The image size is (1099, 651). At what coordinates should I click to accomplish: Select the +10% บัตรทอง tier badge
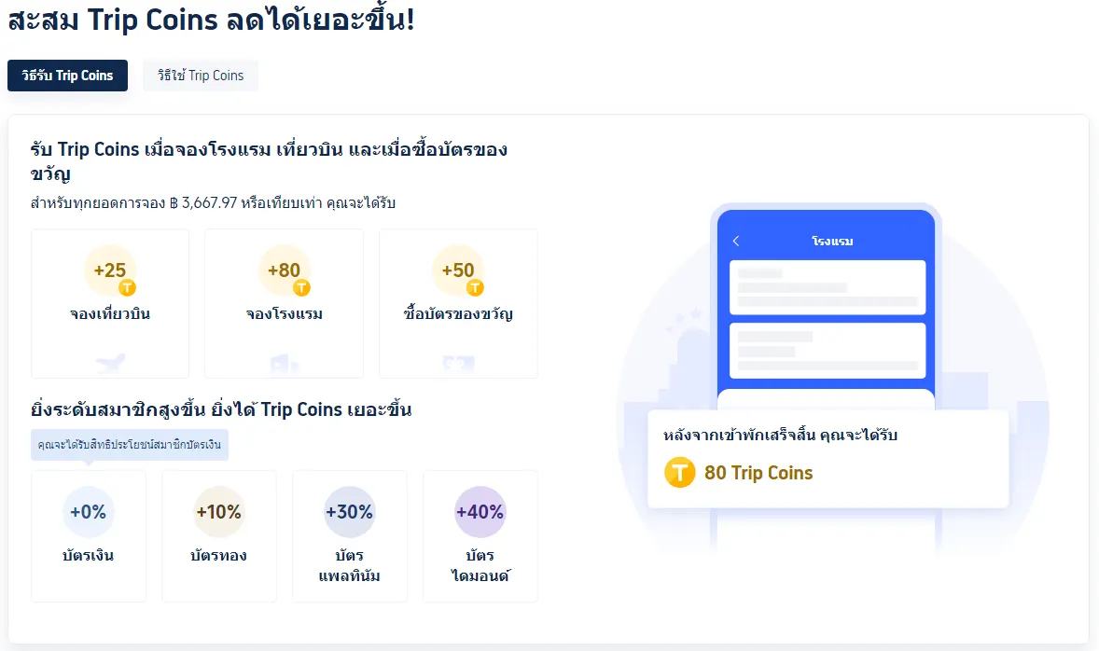pyautogui.click(x=219, y=511)
